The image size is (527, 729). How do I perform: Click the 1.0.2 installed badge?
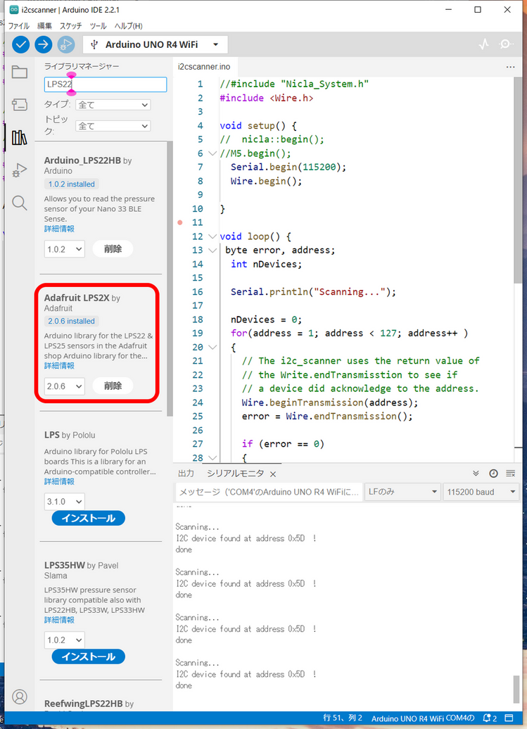pyautogui.click(x=71, y=184)
